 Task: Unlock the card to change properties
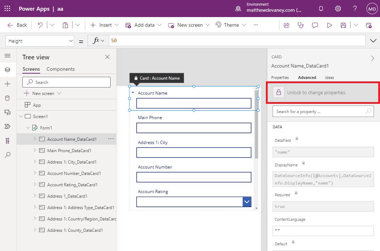pos(279,92)
